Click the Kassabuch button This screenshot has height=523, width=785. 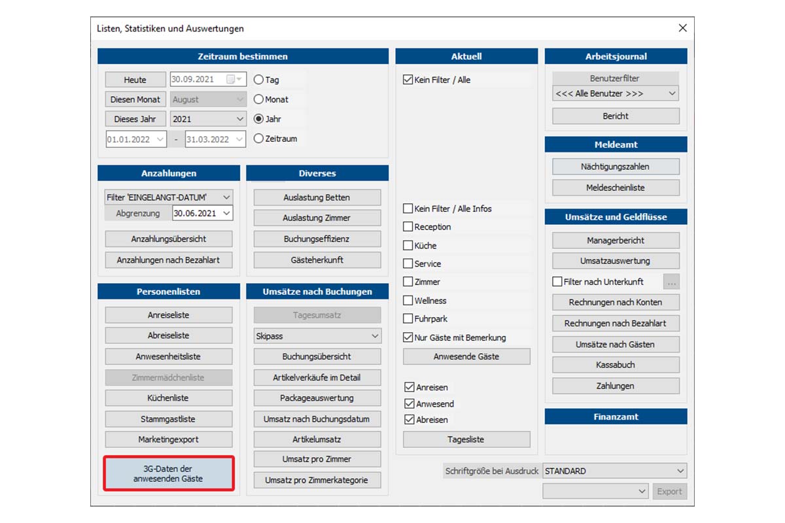click(x=616, y=365)
